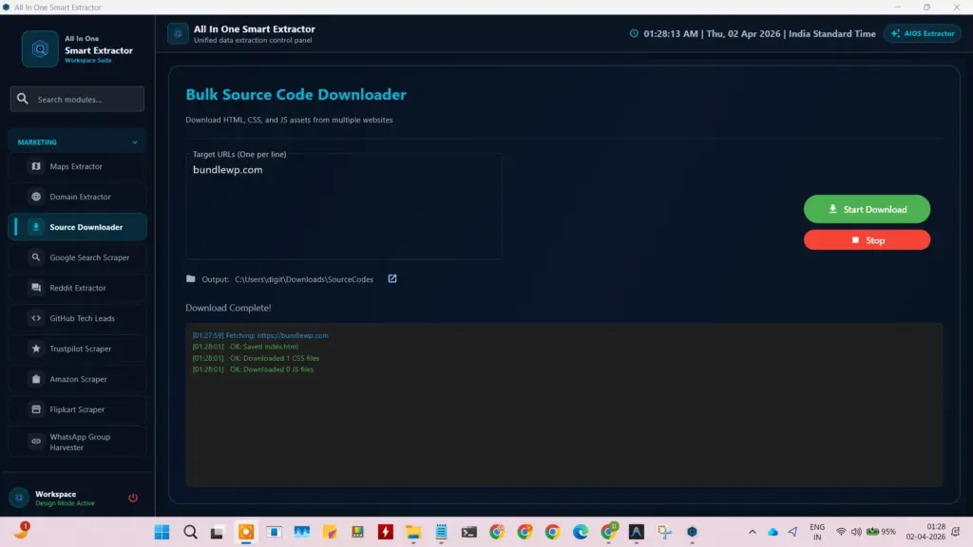The width and height of the screenshot is (973, 547).
Task: Click the red lightning bolt taskbar app
Action: pos(386,532)
